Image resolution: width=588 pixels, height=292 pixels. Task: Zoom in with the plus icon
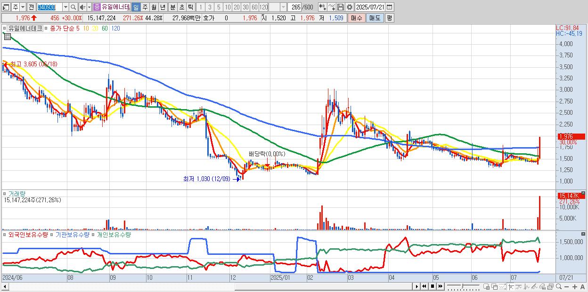coord(575,287)
